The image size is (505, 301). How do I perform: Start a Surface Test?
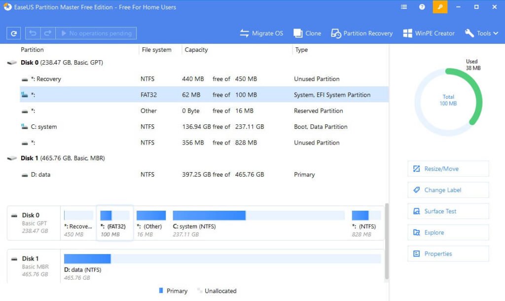[x=448, y=211]
